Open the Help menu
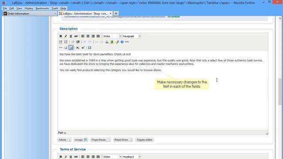This screenshot has width=283, height=159. [x=63, y=8]
